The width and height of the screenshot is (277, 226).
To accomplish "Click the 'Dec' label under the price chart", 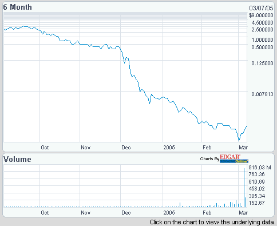I will click(126, 148).
